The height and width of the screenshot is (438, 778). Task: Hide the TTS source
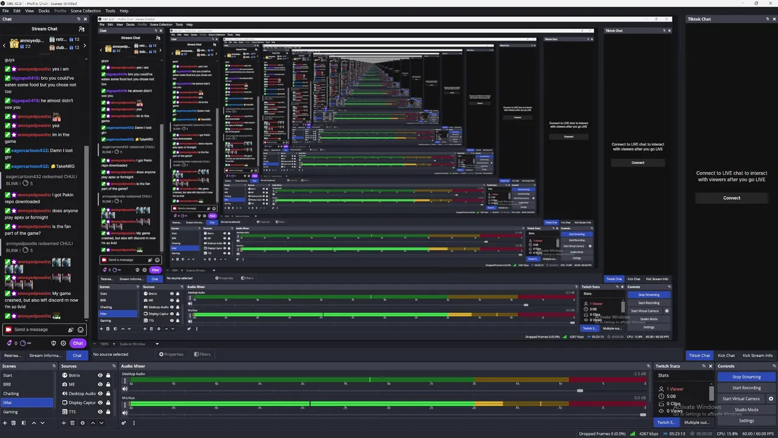pos(100,412)
